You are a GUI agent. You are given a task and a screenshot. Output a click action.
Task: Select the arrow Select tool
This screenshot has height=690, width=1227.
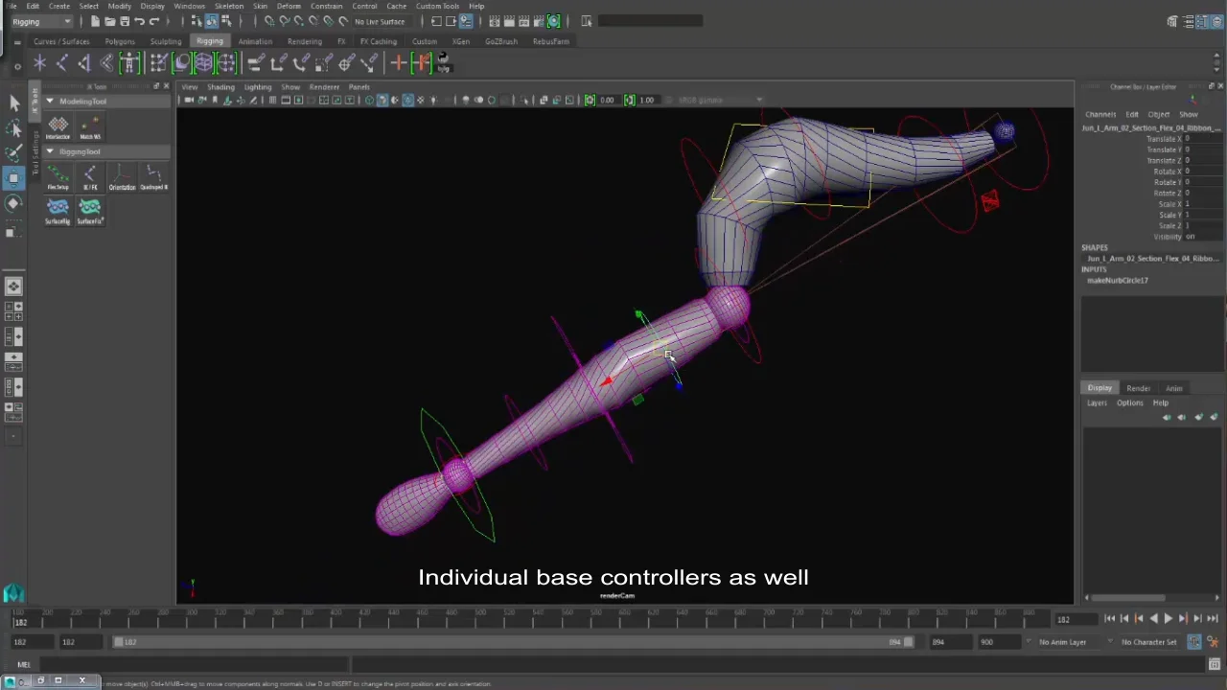13,103
